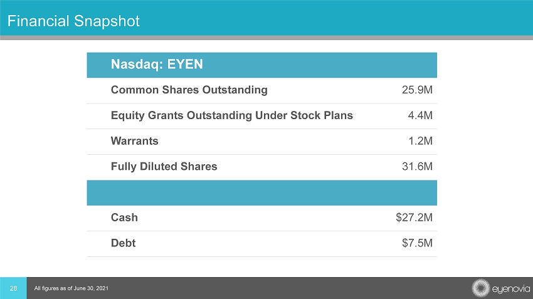Select the Common Shares Outstanding label
This screenshot has height=299, width=533.
pos(189,90)
